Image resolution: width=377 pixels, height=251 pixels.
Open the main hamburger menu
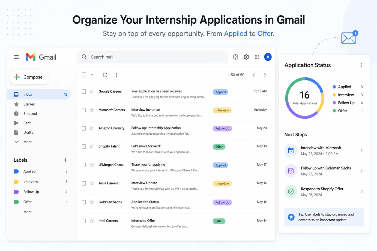coord(16,57)
